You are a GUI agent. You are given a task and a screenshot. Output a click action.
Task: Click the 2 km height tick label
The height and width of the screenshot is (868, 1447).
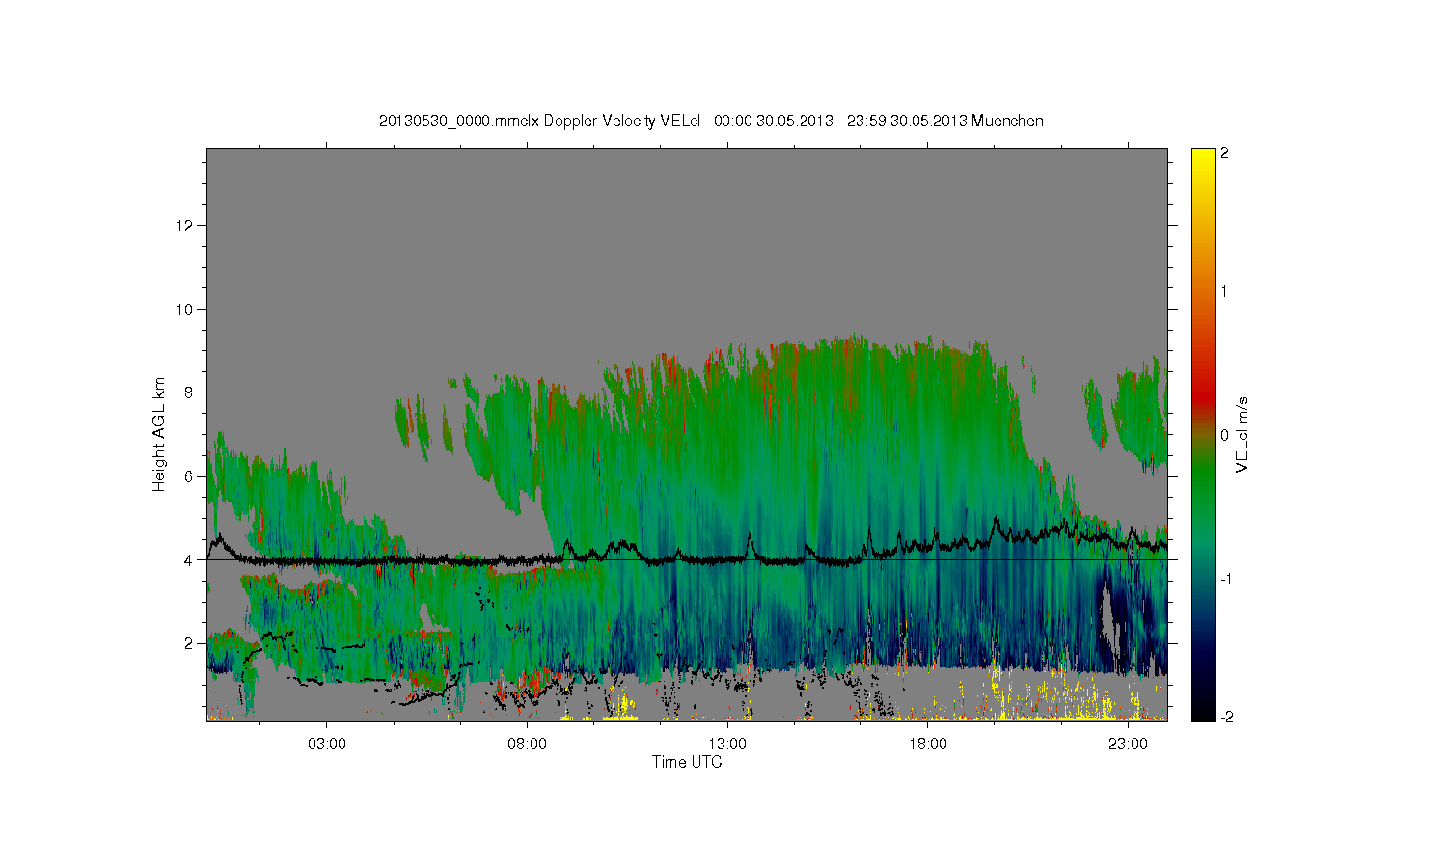(191, 643)
